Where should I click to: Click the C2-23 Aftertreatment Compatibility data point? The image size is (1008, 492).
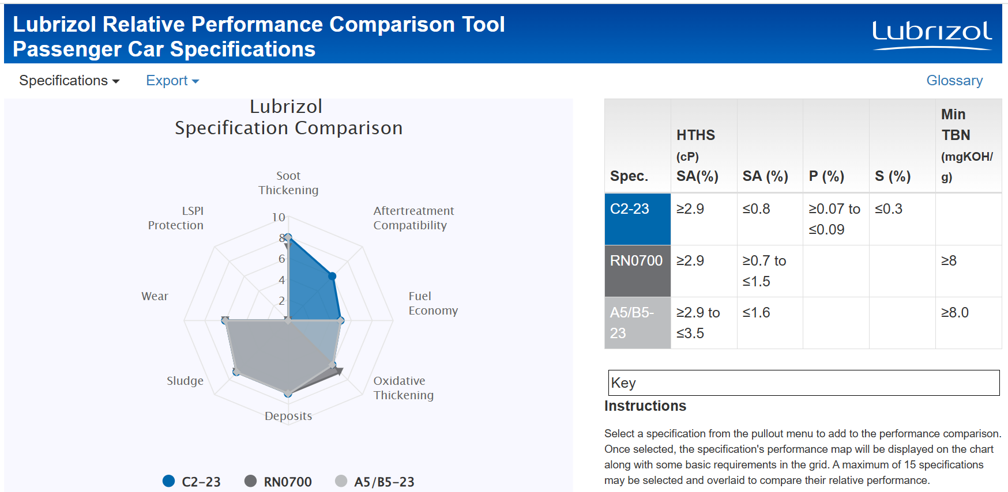332,277
